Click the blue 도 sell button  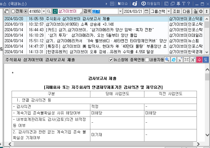coord(206,60)
